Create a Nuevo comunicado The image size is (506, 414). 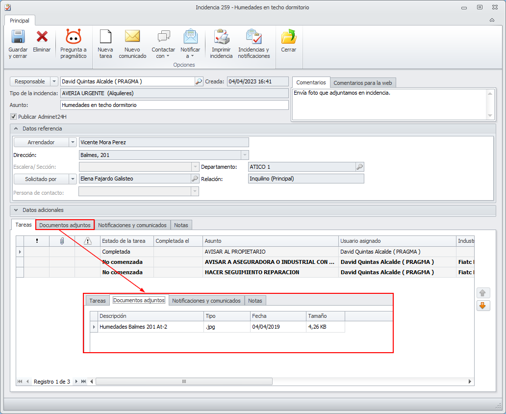(x=132, y=37)
